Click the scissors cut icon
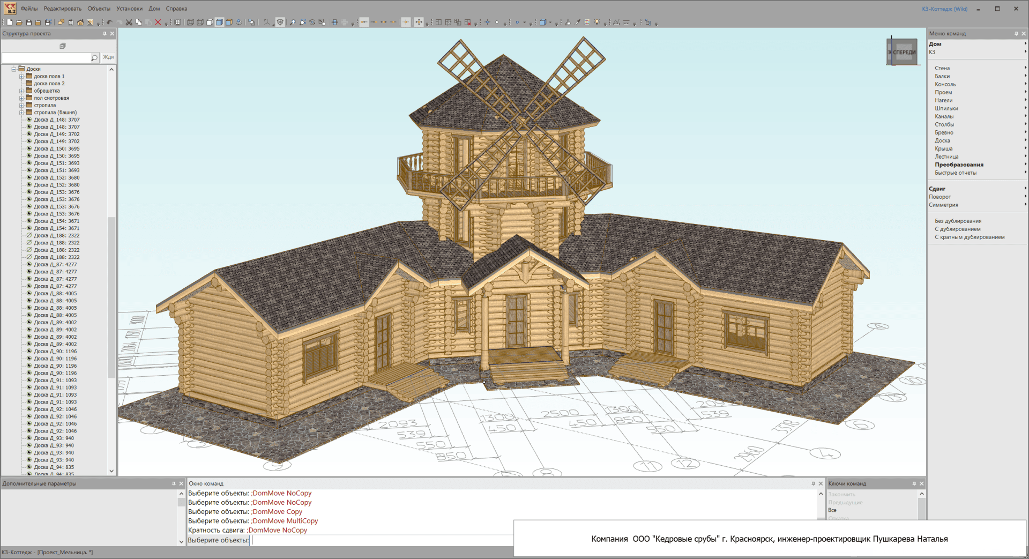1029x559 pixels. (129, 23)
